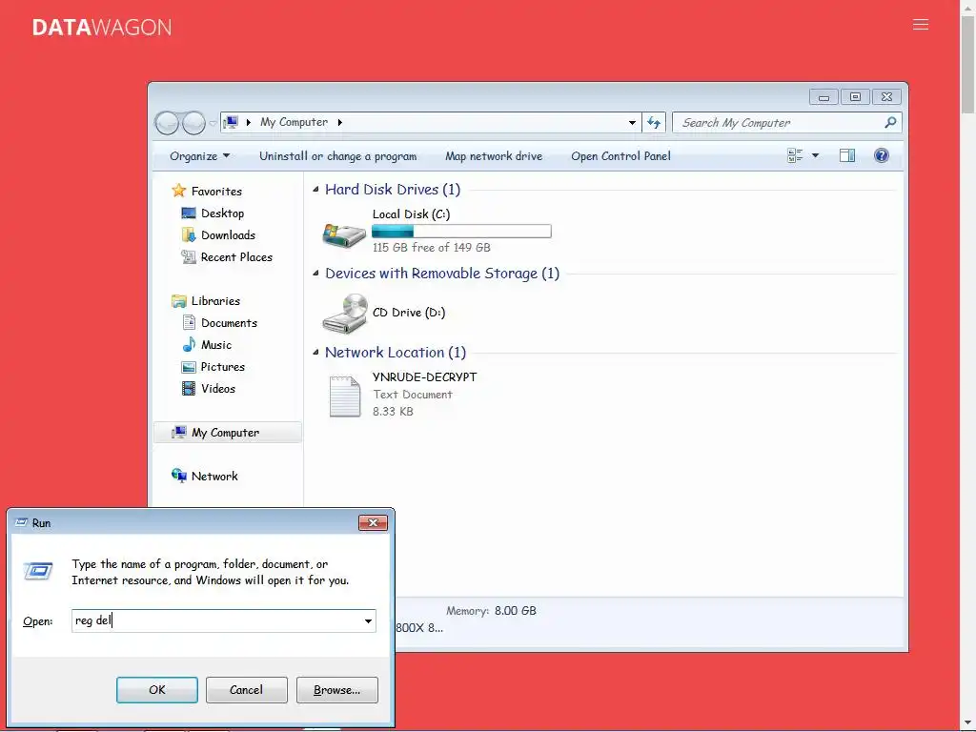Click the Run program icon in dialog
976x732 pixels.
click(x=38, y=571)
